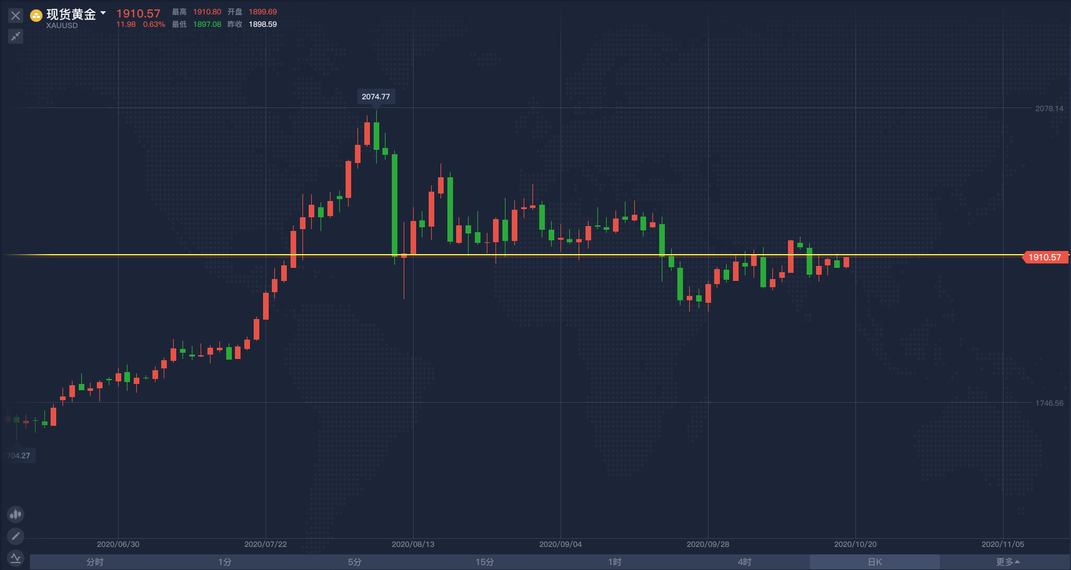Click the 0.63% change percentage
The width and height of the screenshot is (1071, 570).
[154, 24]
